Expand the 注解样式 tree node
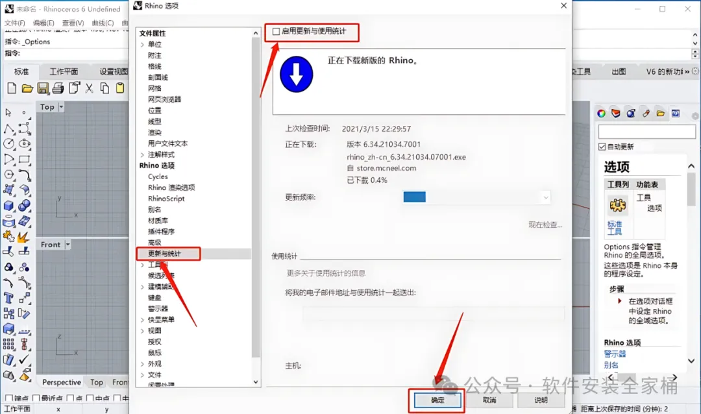 (x=142, y=154)
